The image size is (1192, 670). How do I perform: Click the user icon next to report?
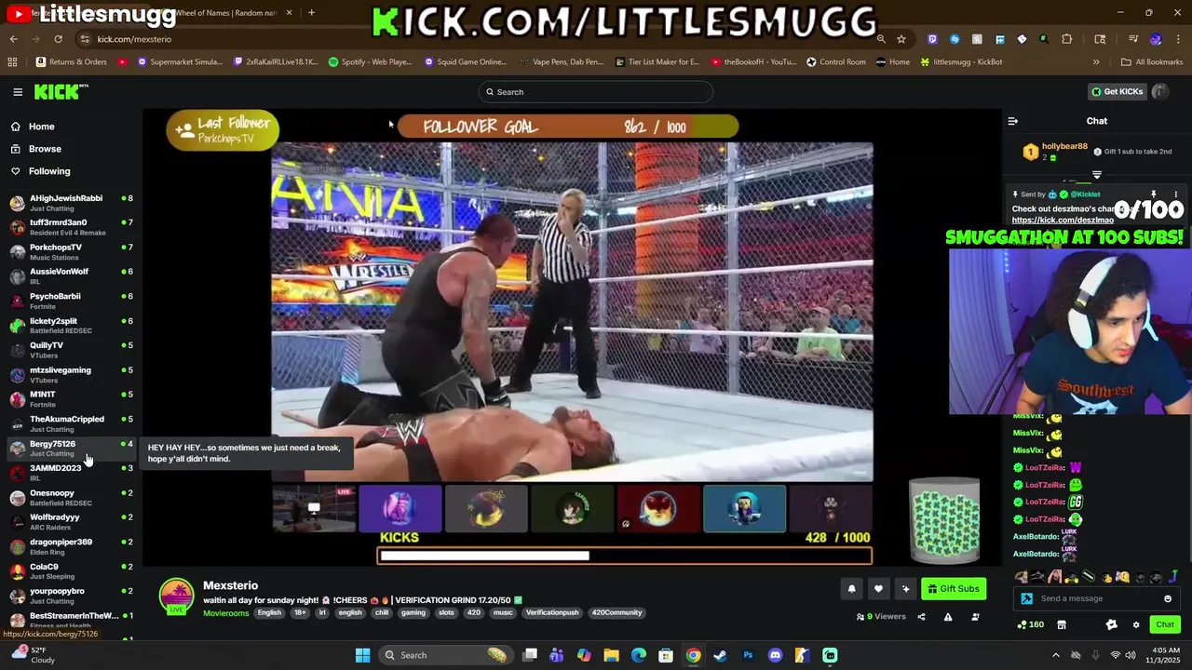pos(975,617)
